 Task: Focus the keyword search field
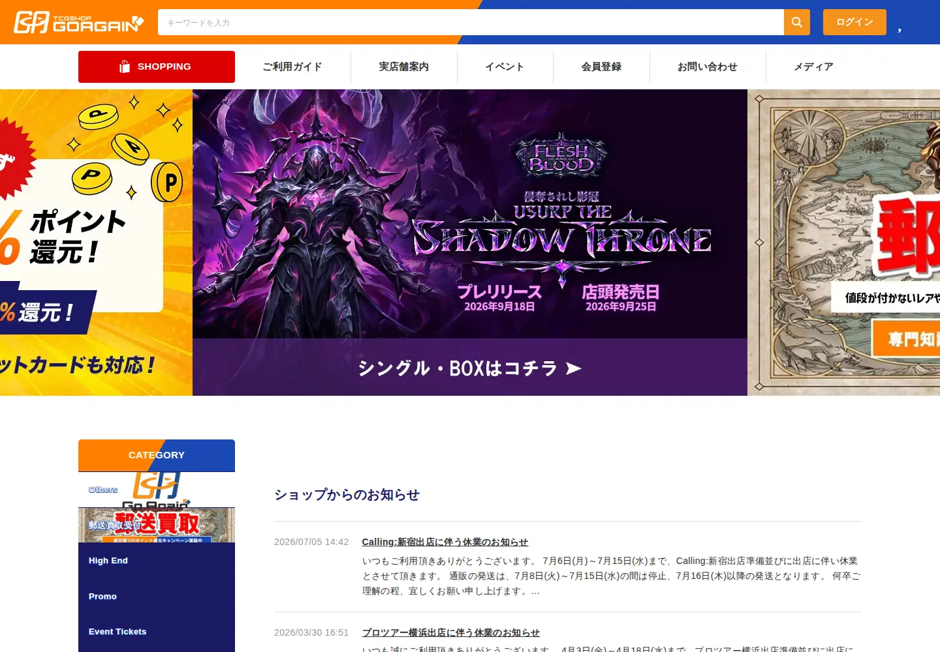tap(471, 22)
